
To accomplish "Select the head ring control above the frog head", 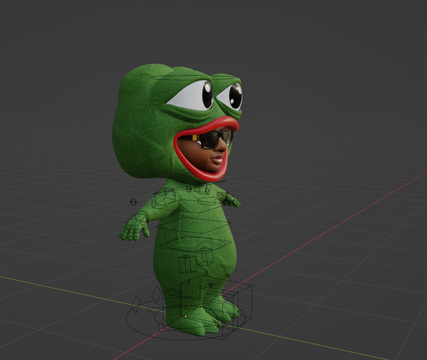I will click(x=191, y=77).
